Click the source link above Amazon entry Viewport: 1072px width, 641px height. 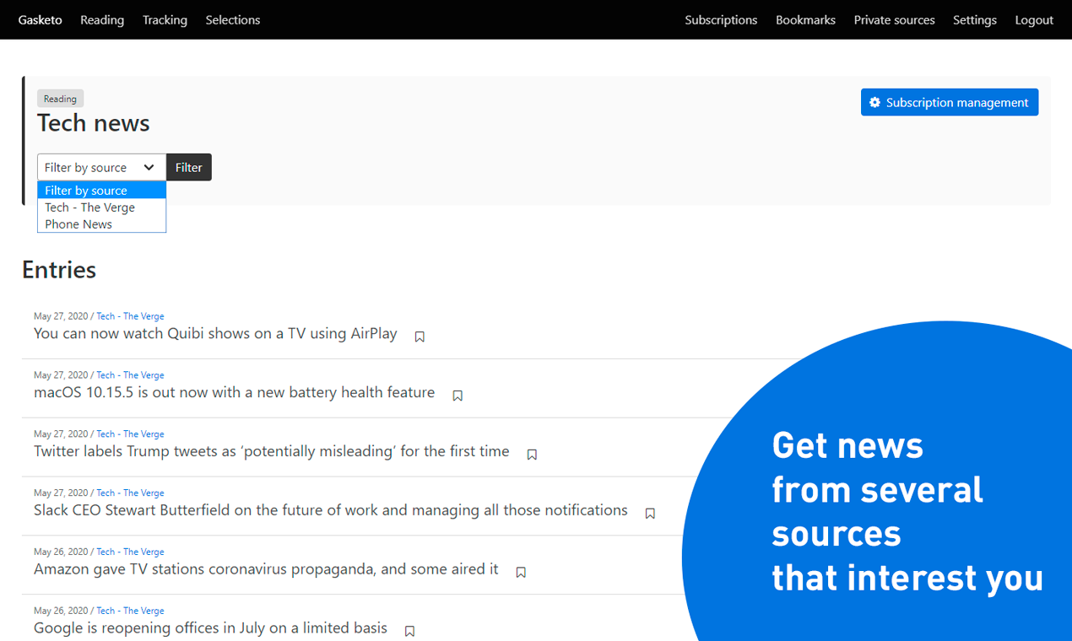tap(130, 552)
